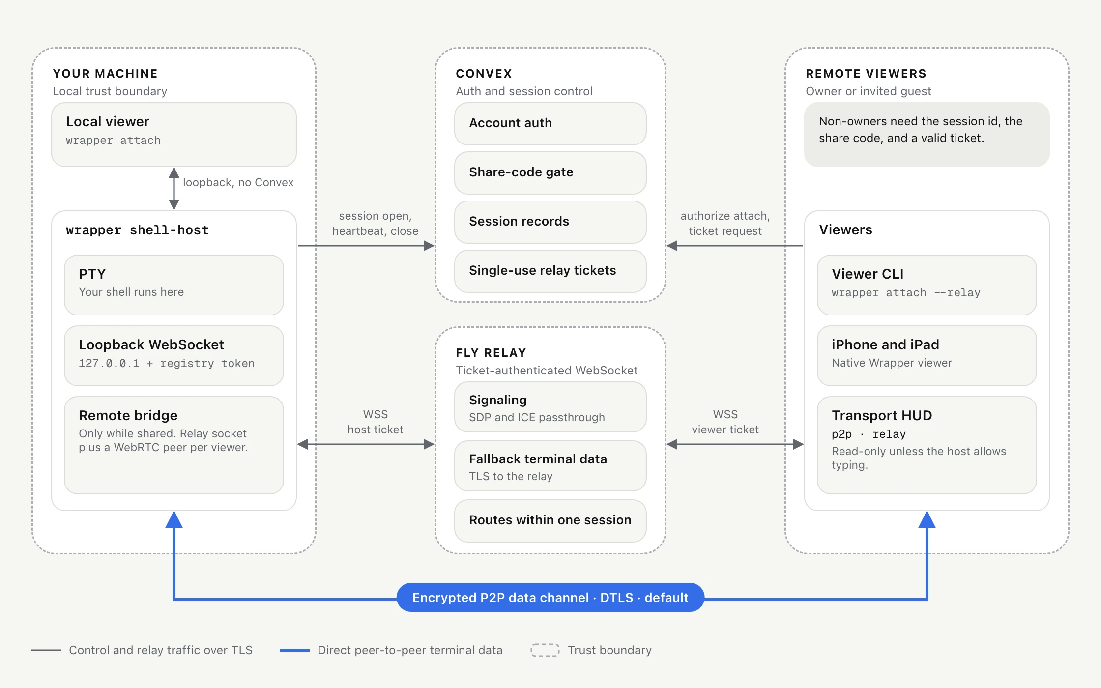Click the blue line legend swatch
The height and width of the screenshot is (688, 1101).
295,650
